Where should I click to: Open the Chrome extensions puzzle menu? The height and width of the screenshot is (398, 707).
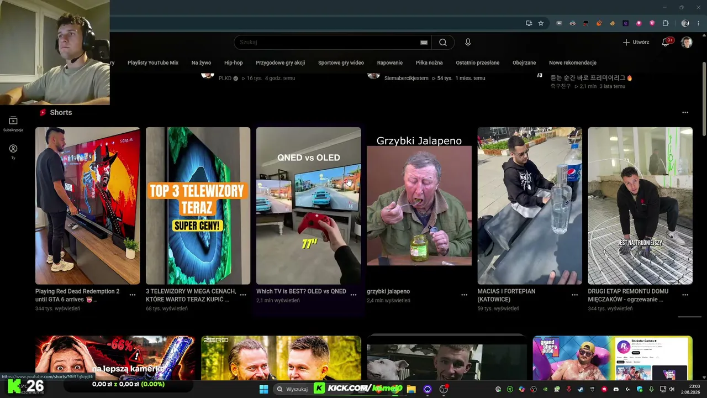pyautogui.click(x=666, y=23)
